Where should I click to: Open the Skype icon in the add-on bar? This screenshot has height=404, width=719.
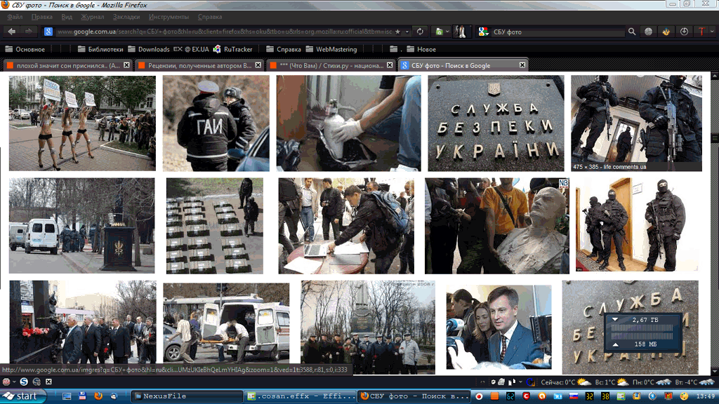coord(24,381)
